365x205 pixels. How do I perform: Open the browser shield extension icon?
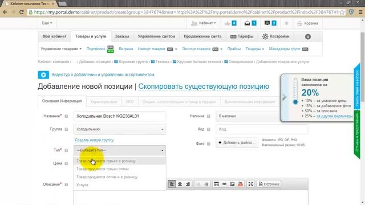[x=351, y=12]
